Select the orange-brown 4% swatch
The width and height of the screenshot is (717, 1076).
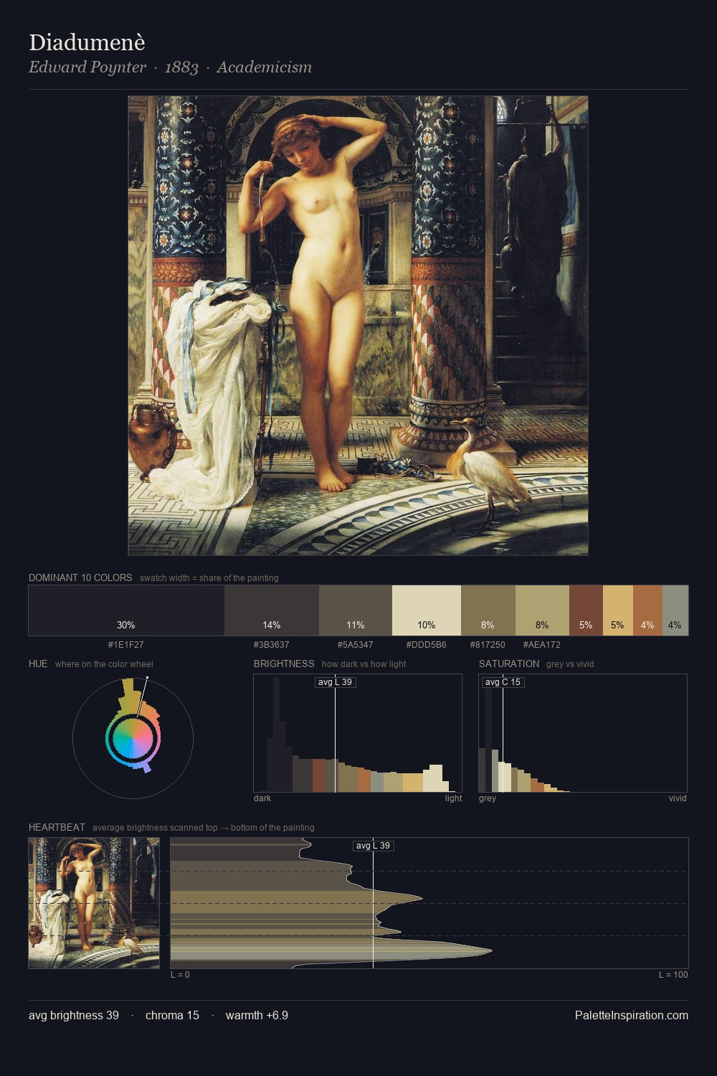click(647, 610)
